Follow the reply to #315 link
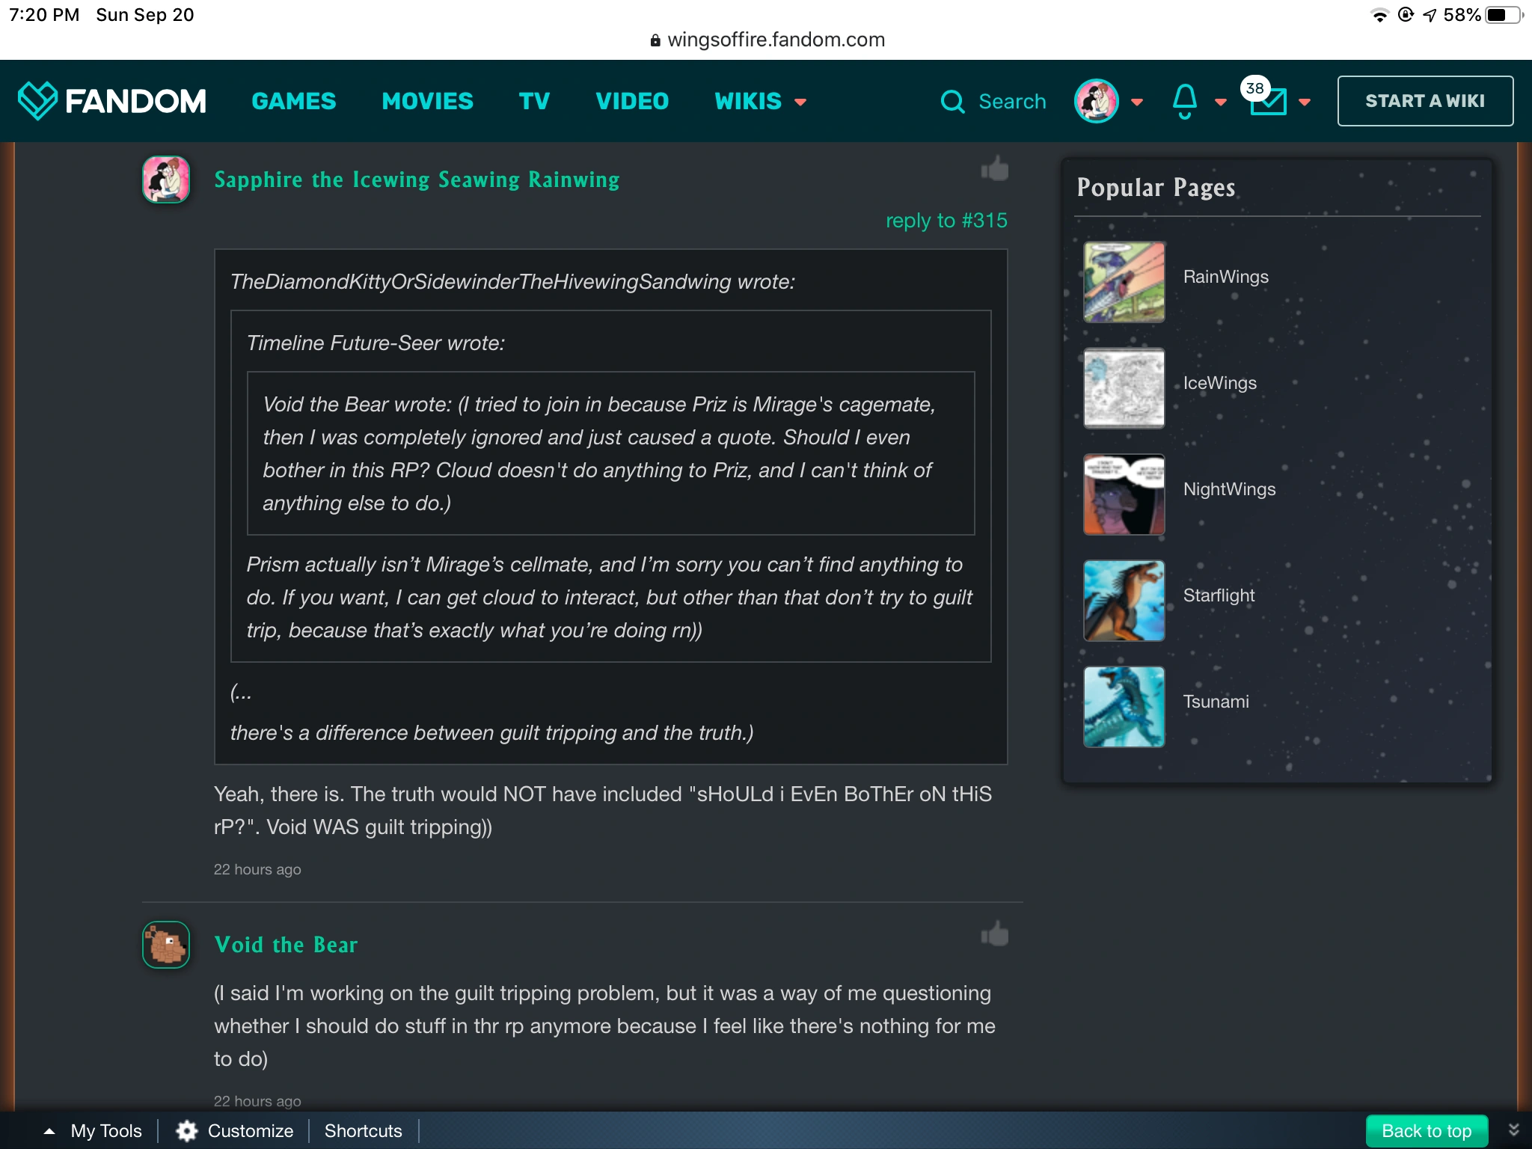The width and height of the screenshot is (1532, 1149). point(946,221)
